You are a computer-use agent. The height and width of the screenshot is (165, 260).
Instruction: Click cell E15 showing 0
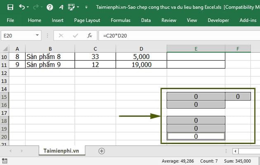point(196,97)
